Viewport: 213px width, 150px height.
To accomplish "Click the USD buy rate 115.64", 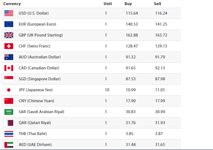I will click(132, 13).
